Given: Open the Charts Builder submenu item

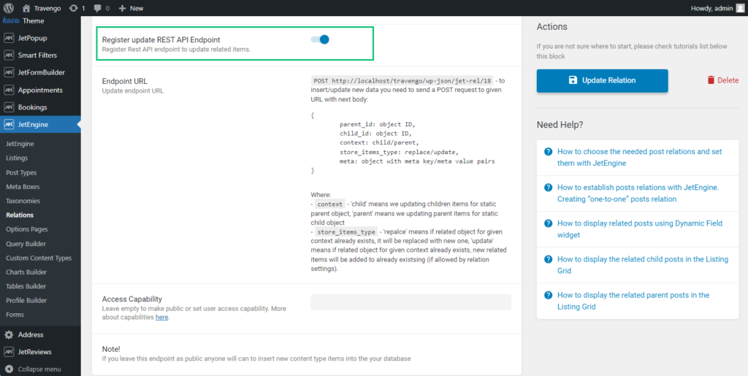Looking at the screenshot, I should pyautogui.click(x=26, y=272).
